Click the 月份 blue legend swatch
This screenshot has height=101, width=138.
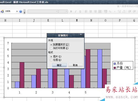click(115, 64)
